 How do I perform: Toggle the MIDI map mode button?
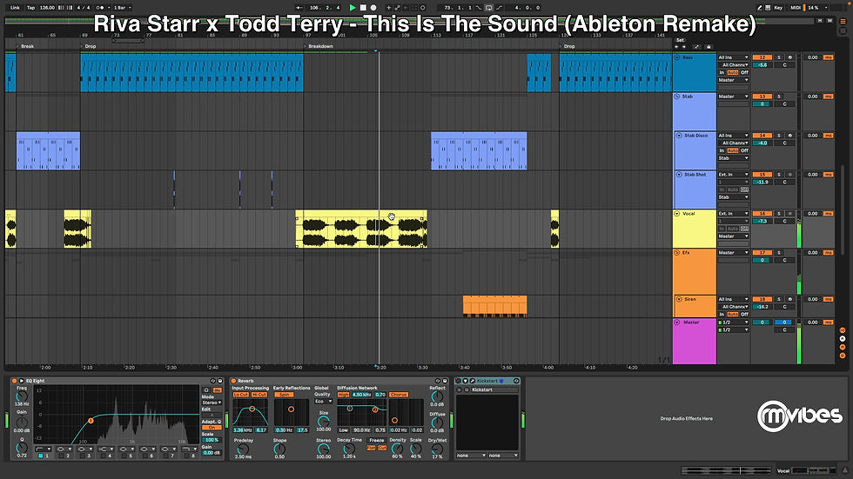(795, 8)
